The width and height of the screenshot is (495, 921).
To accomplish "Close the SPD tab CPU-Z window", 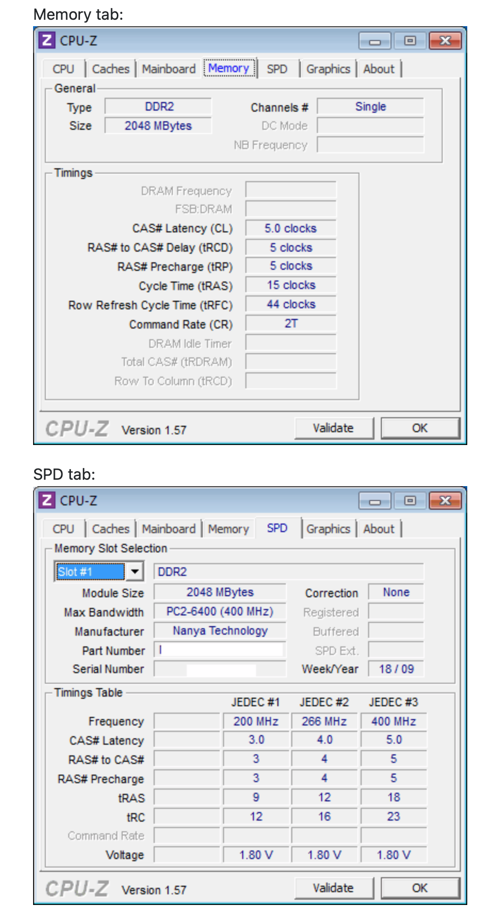I will [445, 501].
